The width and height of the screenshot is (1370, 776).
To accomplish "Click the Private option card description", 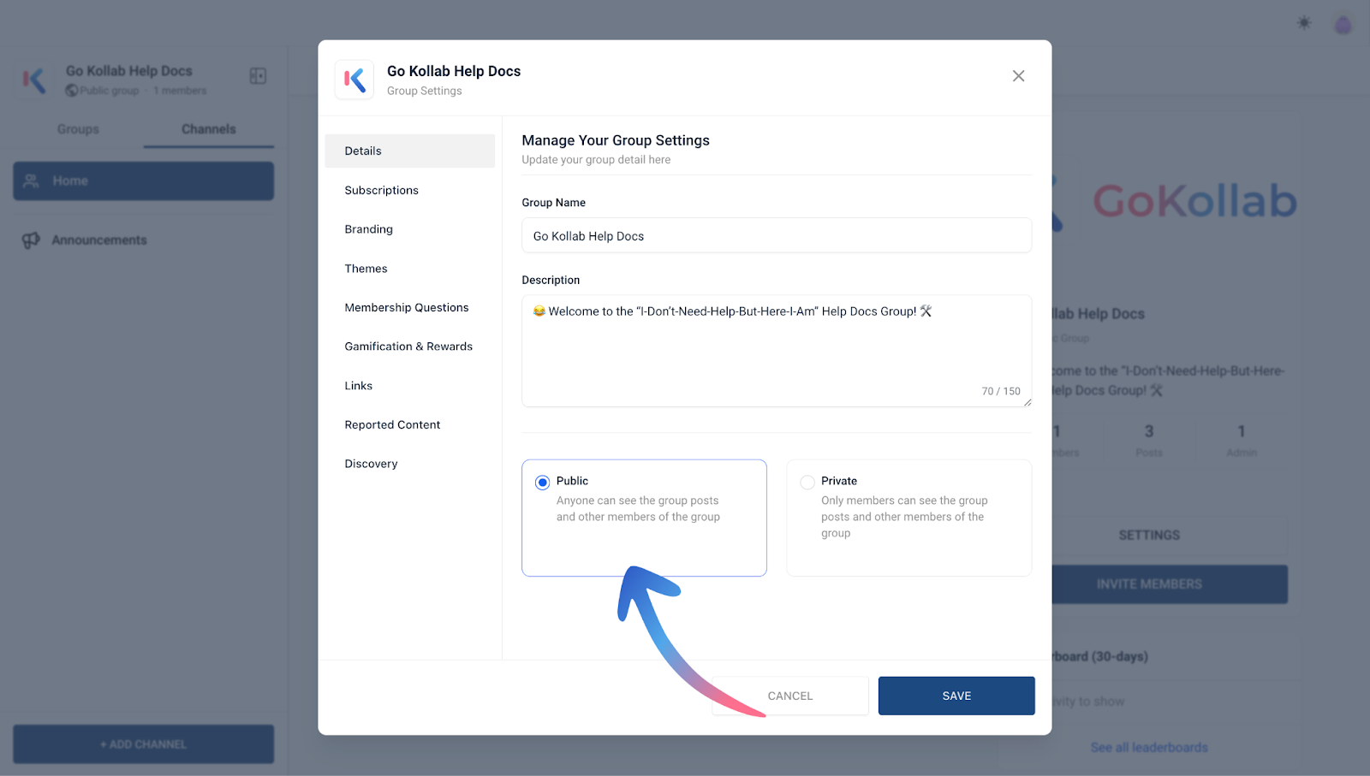I will [x=904, y=517].
